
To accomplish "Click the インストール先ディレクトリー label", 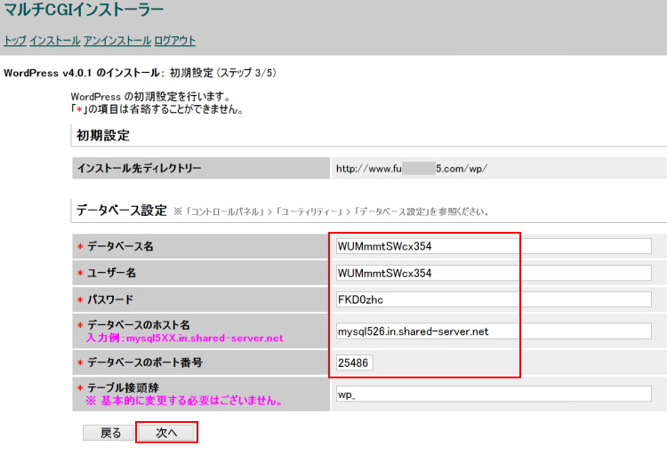I will click(139, 168).
